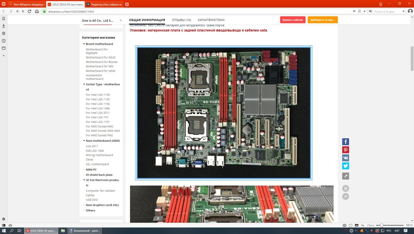Viewport: 414px width, 234px height.
Task: Open ОТЗЫВЫ (16) reviews tab
Action: 181,20
